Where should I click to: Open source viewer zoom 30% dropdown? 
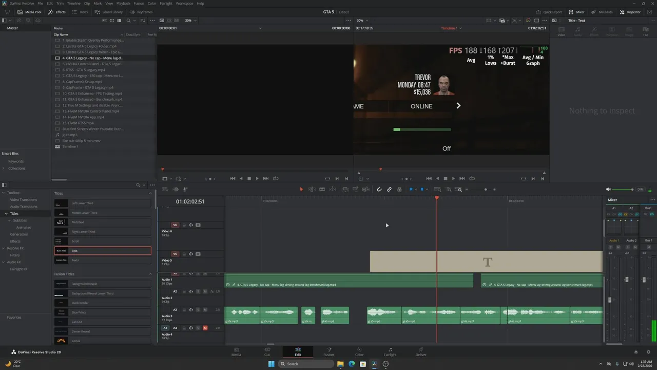190,21
